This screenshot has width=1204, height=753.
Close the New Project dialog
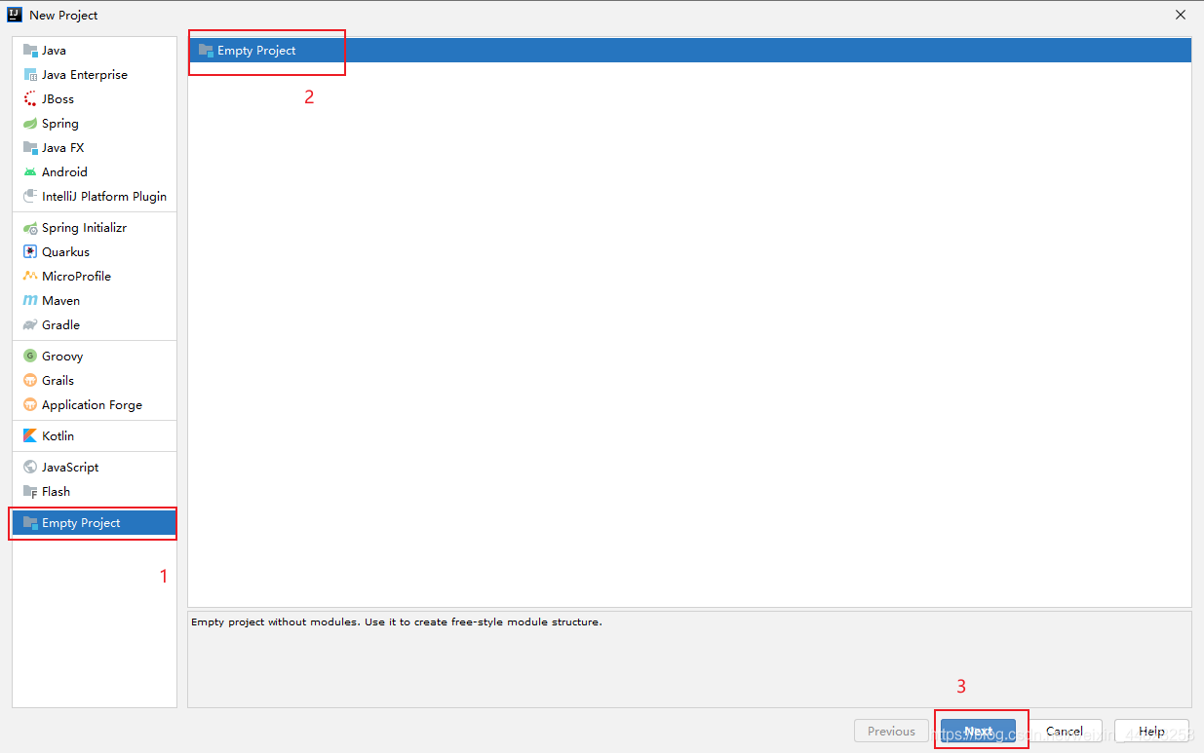pos(1181,15)
